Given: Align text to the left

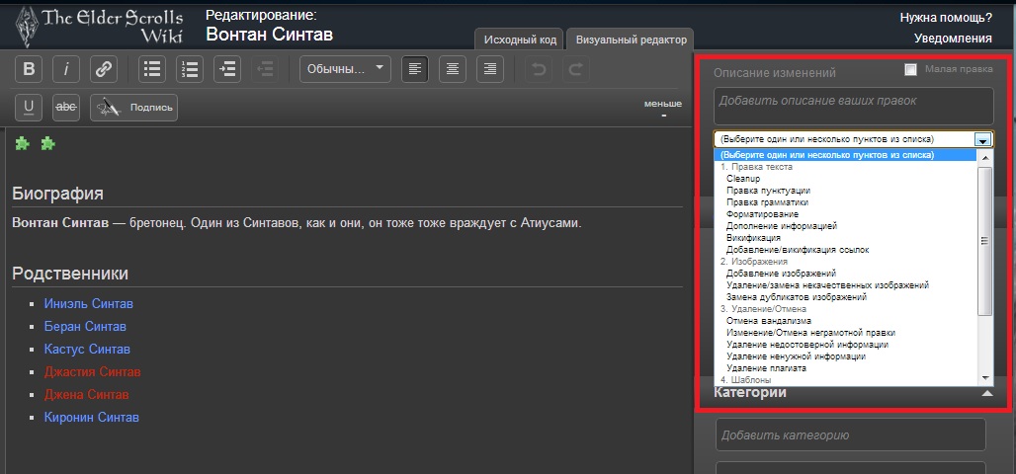Looking at the screenshot, I should tap(415, 69).
